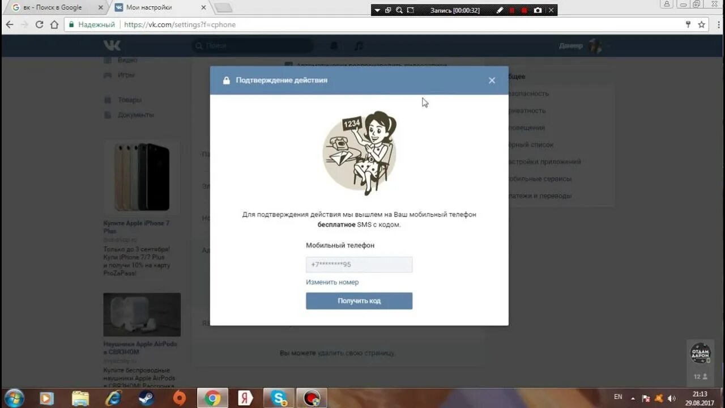725x408 pixels.
Task: Close the recorder toolbar
Action: click(x=551, y=10)
